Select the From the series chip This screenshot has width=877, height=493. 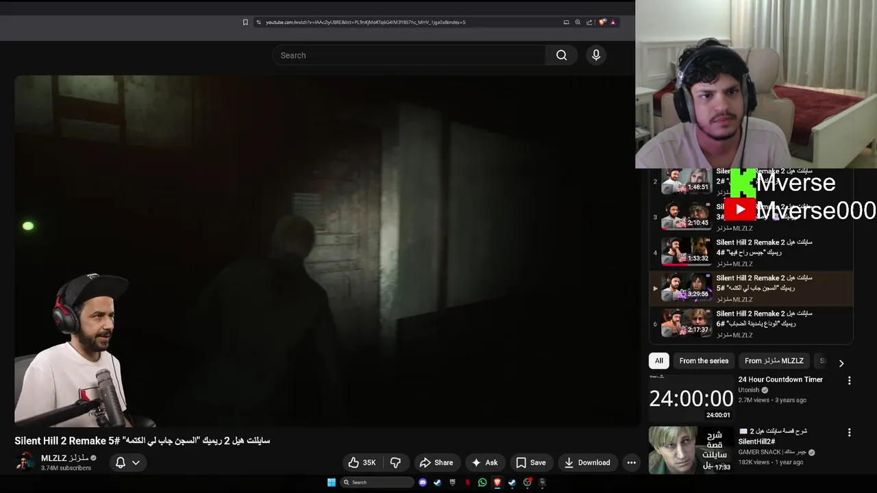[704, 361]
